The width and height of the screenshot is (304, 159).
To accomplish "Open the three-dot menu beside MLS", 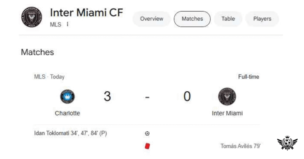I will point(68,24).
